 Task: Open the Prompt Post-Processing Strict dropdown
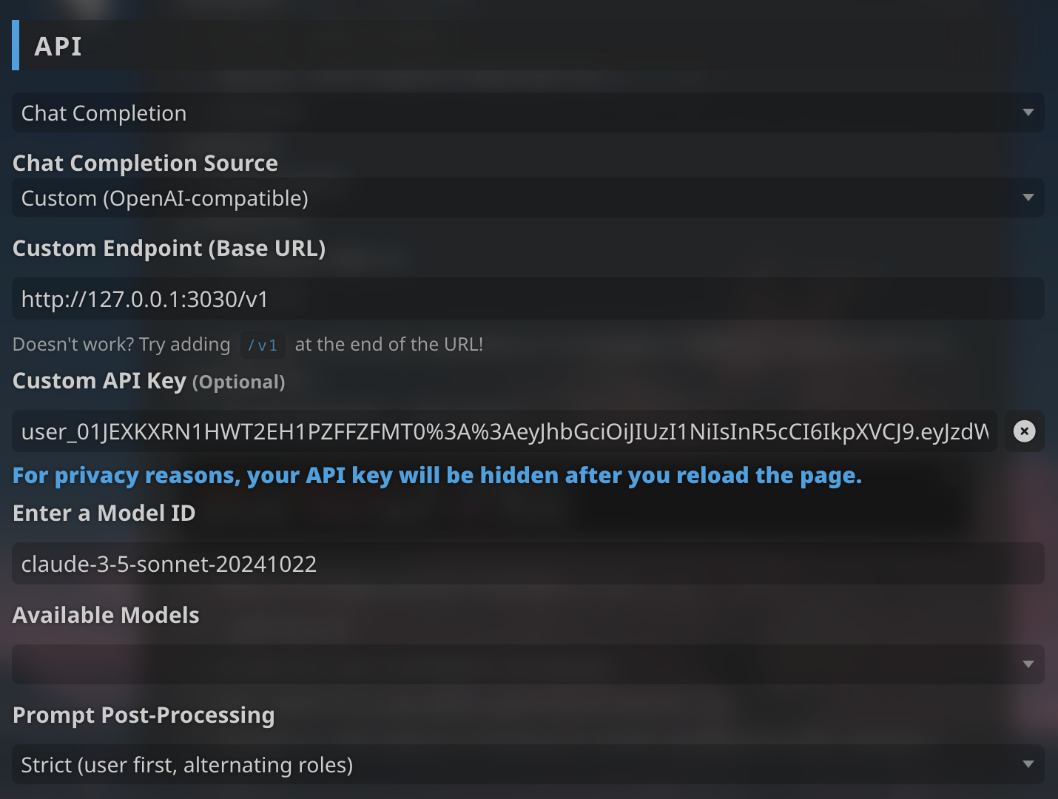(528, 764)
